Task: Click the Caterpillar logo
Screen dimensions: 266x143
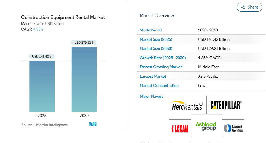Action: (226, 105)
